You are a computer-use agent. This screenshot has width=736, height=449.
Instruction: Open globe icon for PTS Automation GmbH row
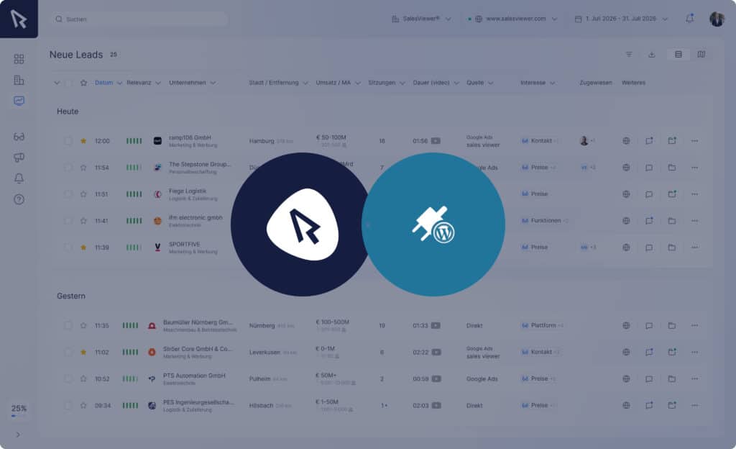click(626, 379)
